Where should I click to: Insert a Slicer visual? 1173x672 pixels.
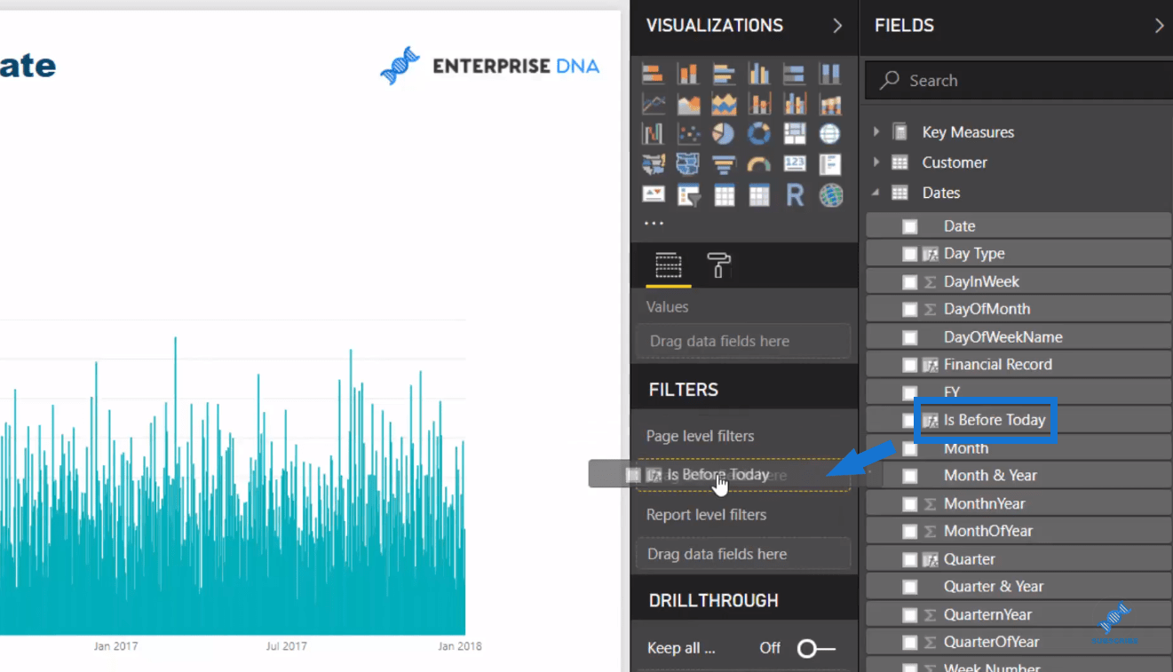pos(688,194)
